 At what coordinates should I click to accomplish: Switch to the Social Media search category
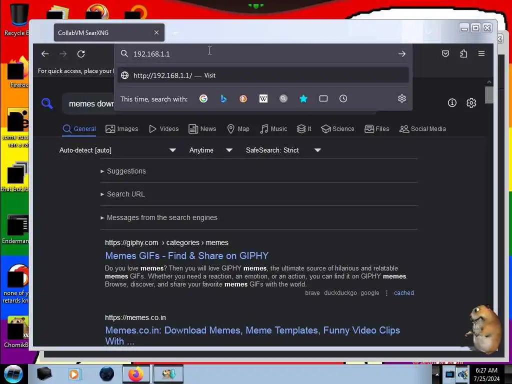(422, 129)
